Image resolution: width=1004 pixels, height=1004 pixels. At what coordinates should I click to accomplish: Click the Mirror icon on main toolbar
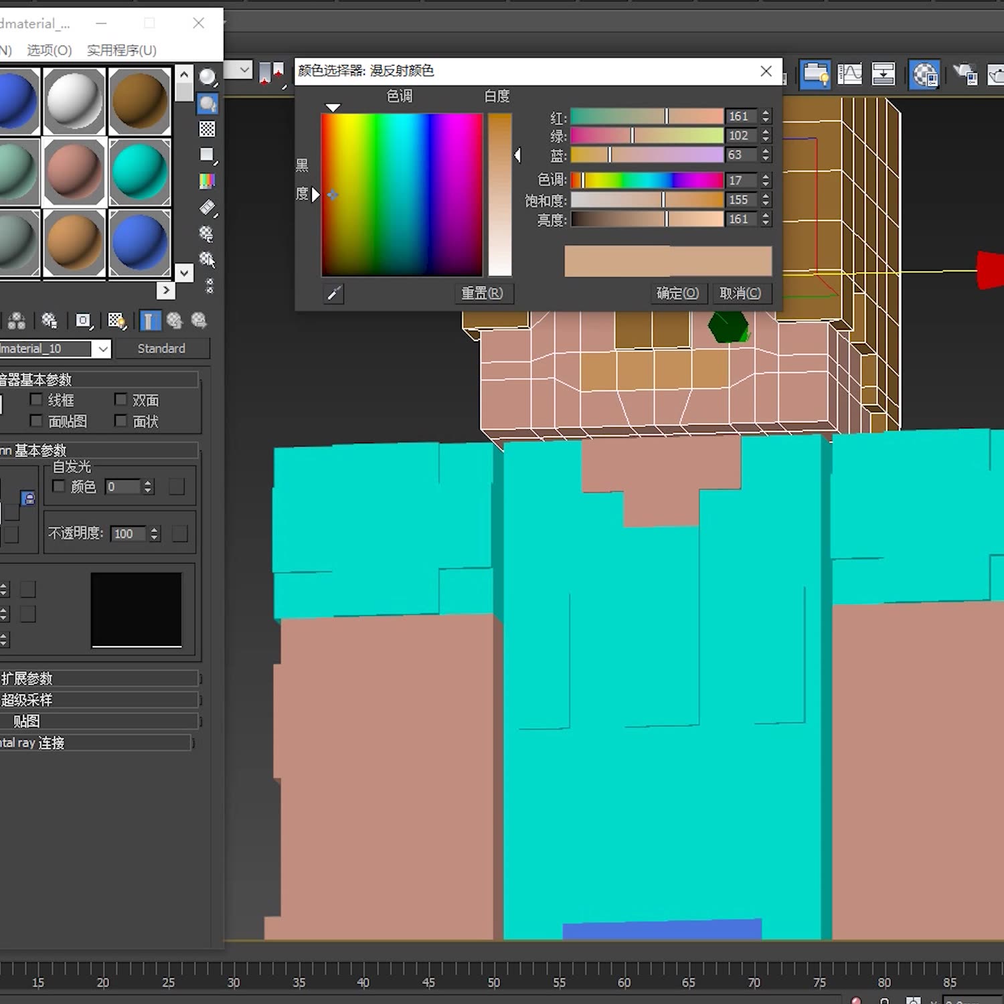(272, 72)
